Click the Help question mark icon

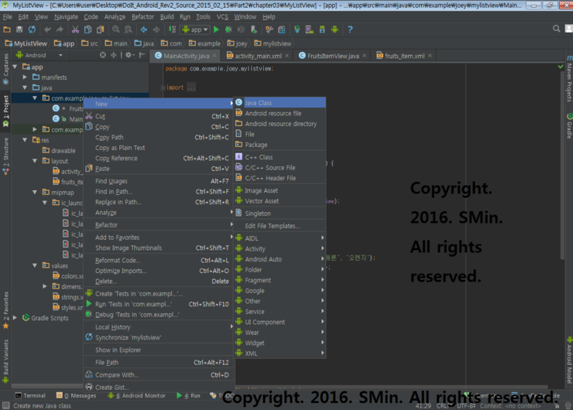350,29
